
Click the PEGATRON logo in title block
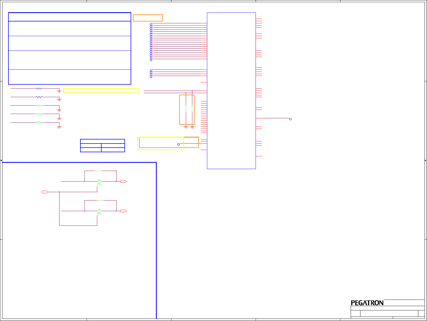pyautogui.click(x=367, y=303)
